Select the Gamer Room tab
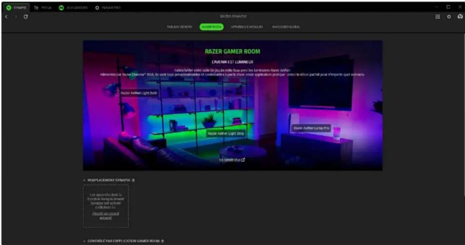 tap(212, 27)
